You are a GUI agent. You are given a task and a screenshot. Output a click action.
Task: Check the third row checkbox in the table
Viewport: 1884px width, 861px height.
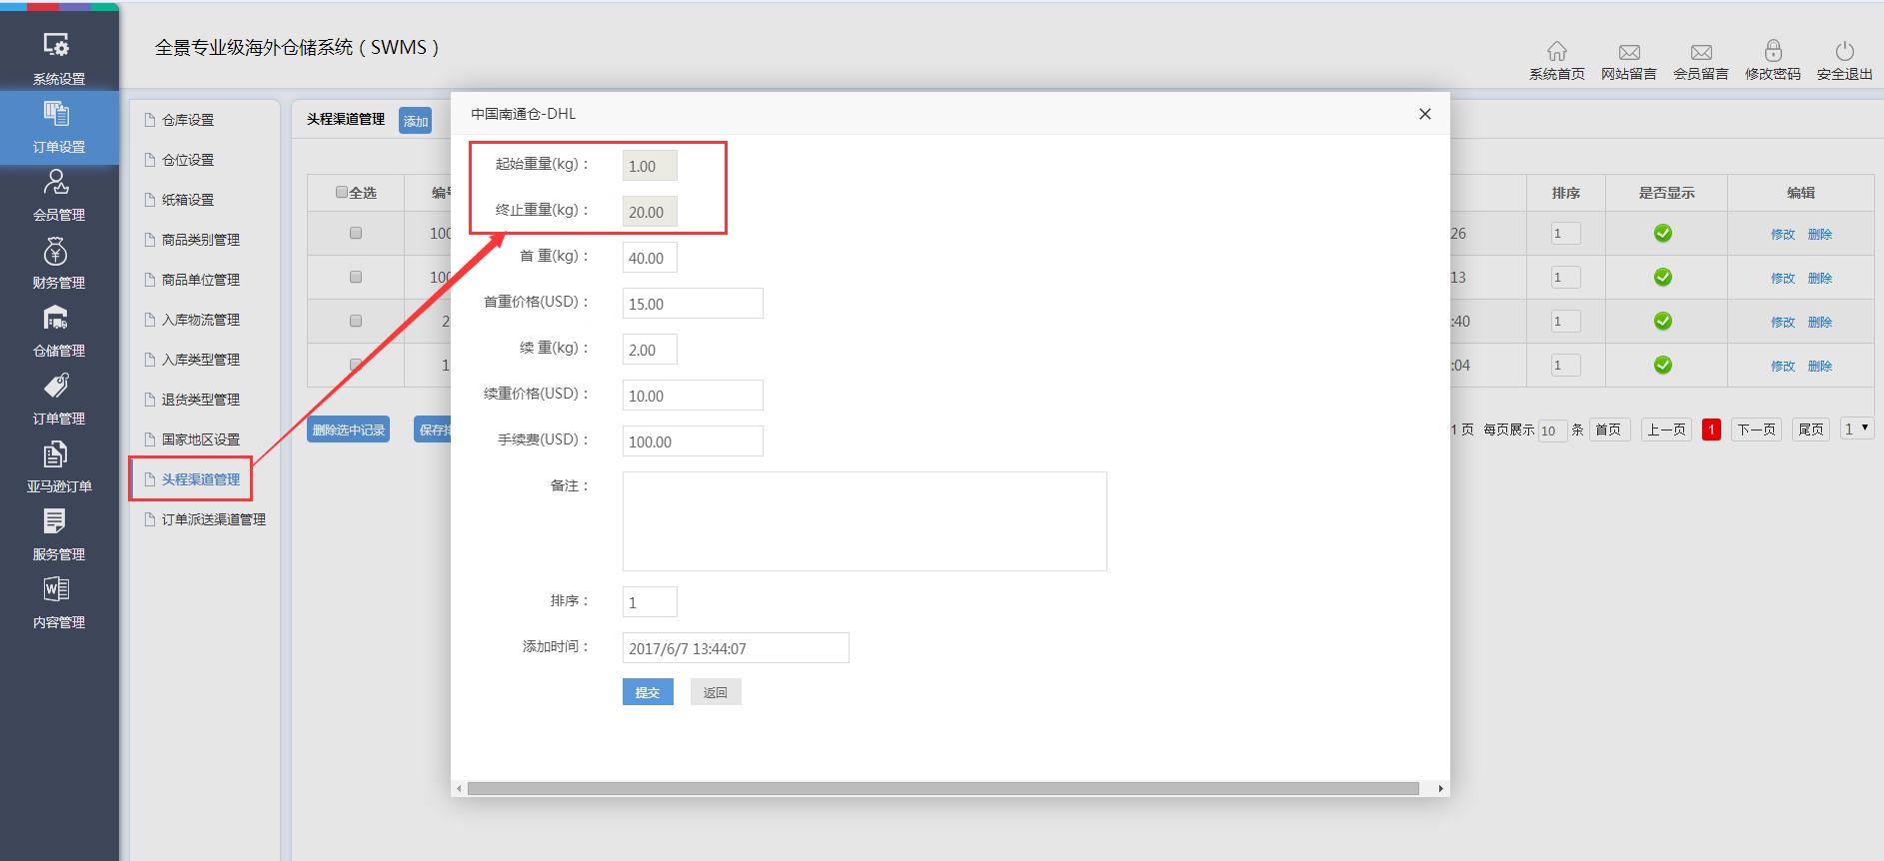[x=356, y=321]
